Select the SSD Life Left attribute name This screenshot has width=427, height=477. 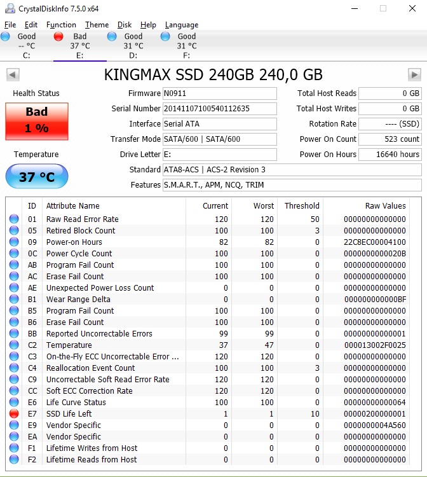(x=69, y=414)
